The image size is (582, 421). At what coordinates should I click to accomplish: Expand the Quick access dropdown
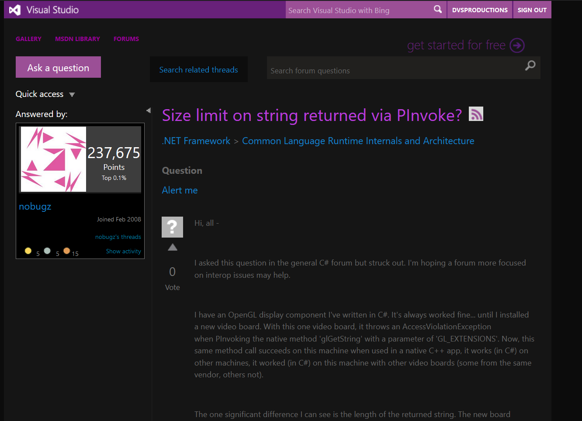(45, 94)
